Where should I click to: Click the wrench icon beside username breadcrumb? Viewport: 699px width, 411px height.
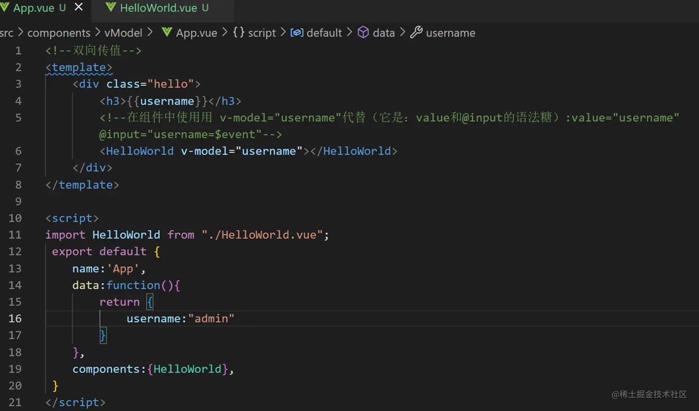[416, 32]
